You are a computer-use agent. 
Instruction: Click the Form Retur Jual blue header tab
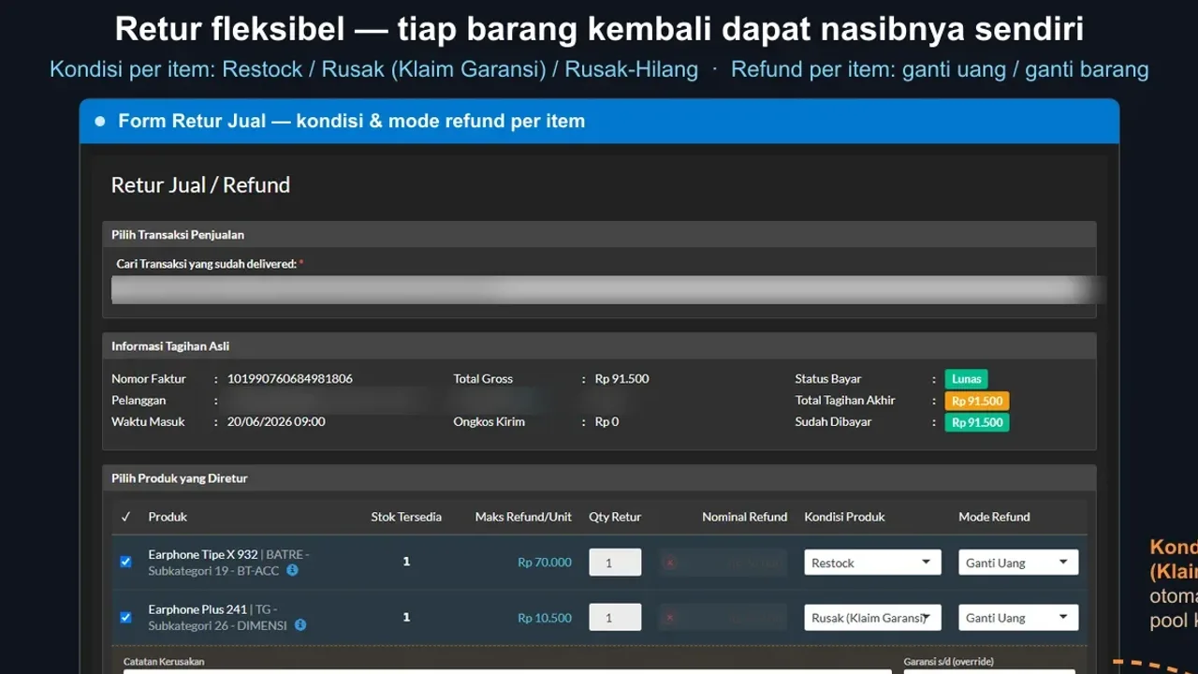[599, 121]
